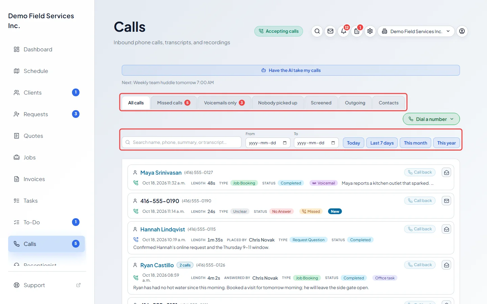Screen dimensions: 487x304
Task: Open Clients in sidebar
Action: (x=46, y=93)
